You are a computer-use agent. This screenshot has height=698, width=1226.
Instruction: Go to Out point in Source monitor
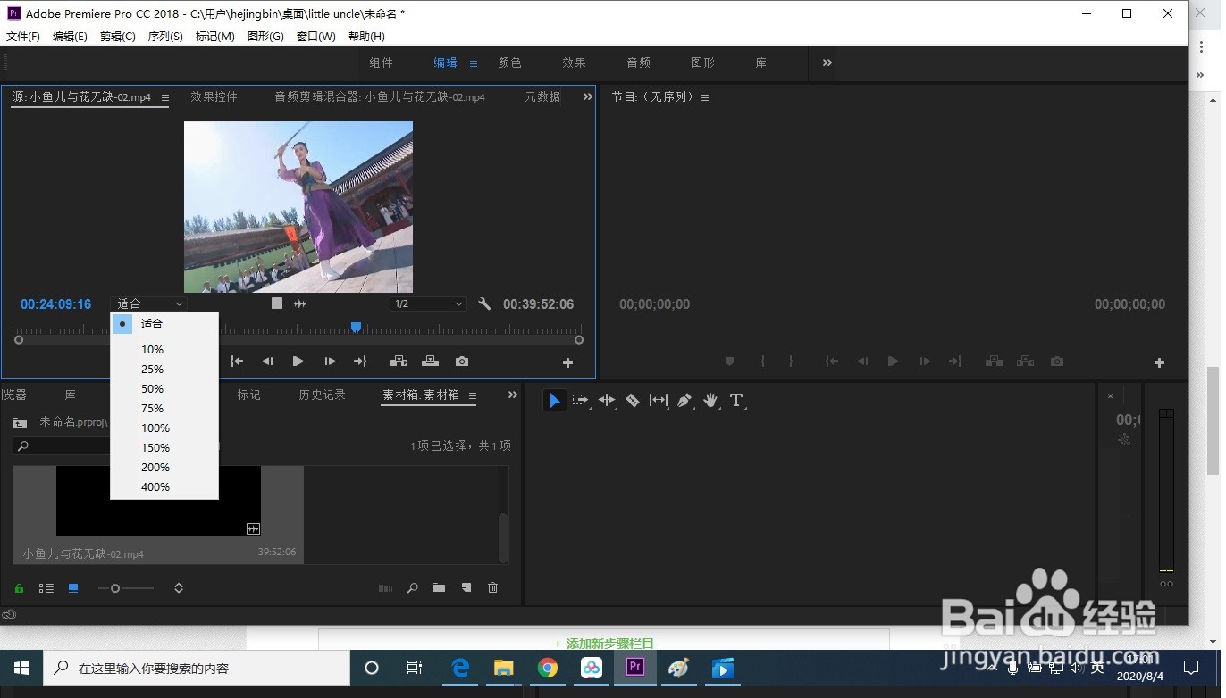point(360,361)
